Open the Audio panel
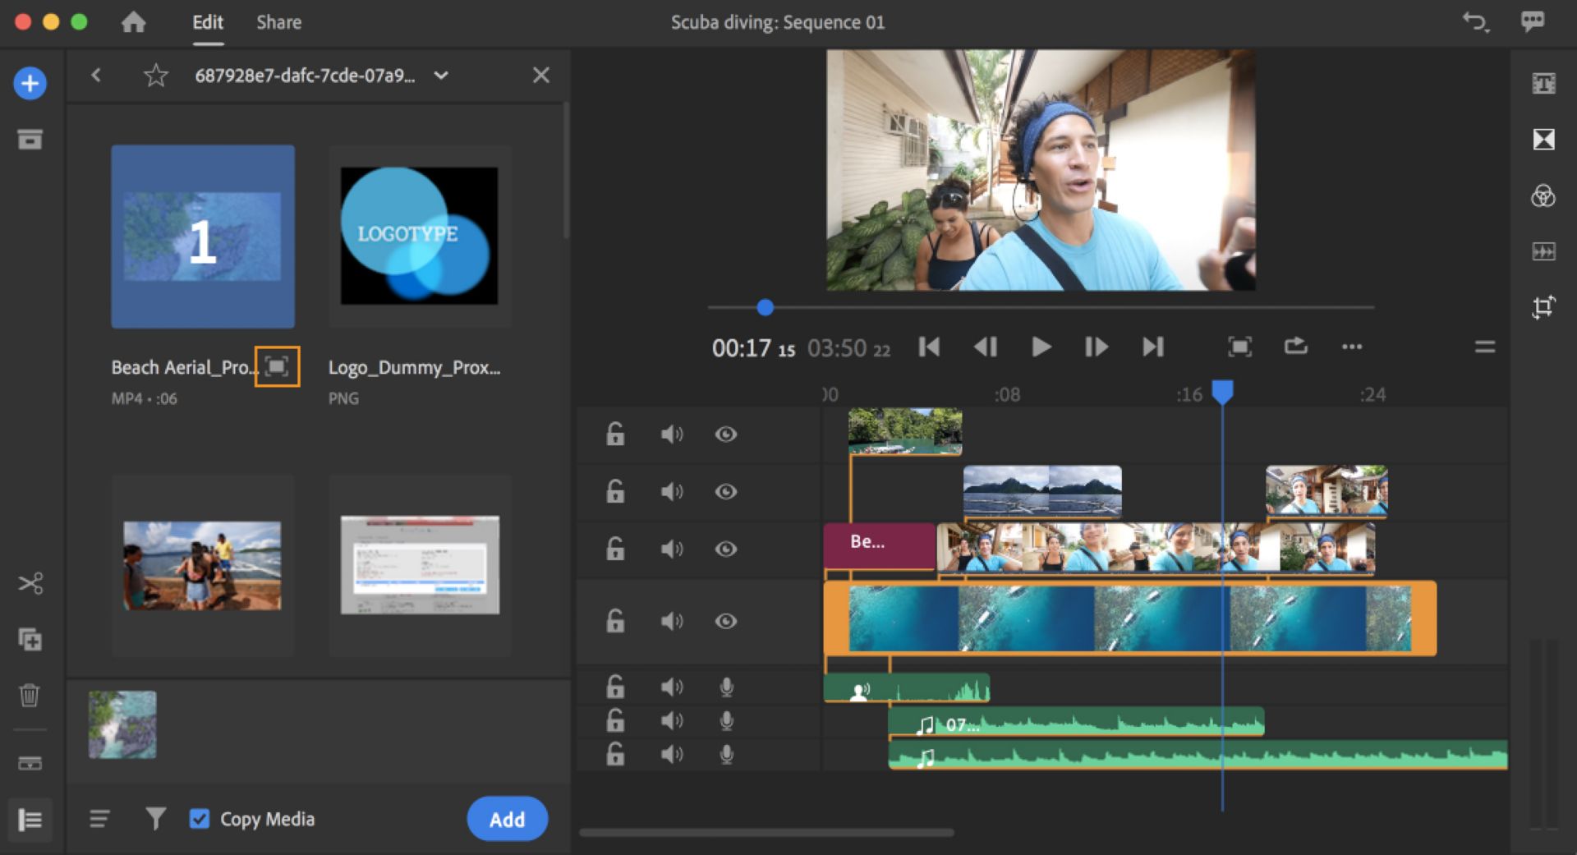This screenshot has height=855, width=1577. point(1545,251)
